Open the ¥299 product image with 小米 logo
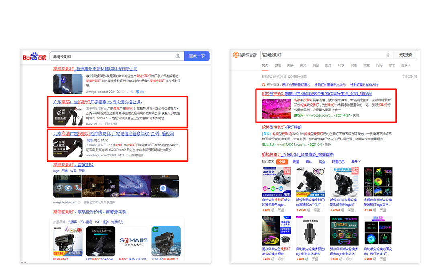The height and width of the screenshot is (269, 442). click(378, 231)
